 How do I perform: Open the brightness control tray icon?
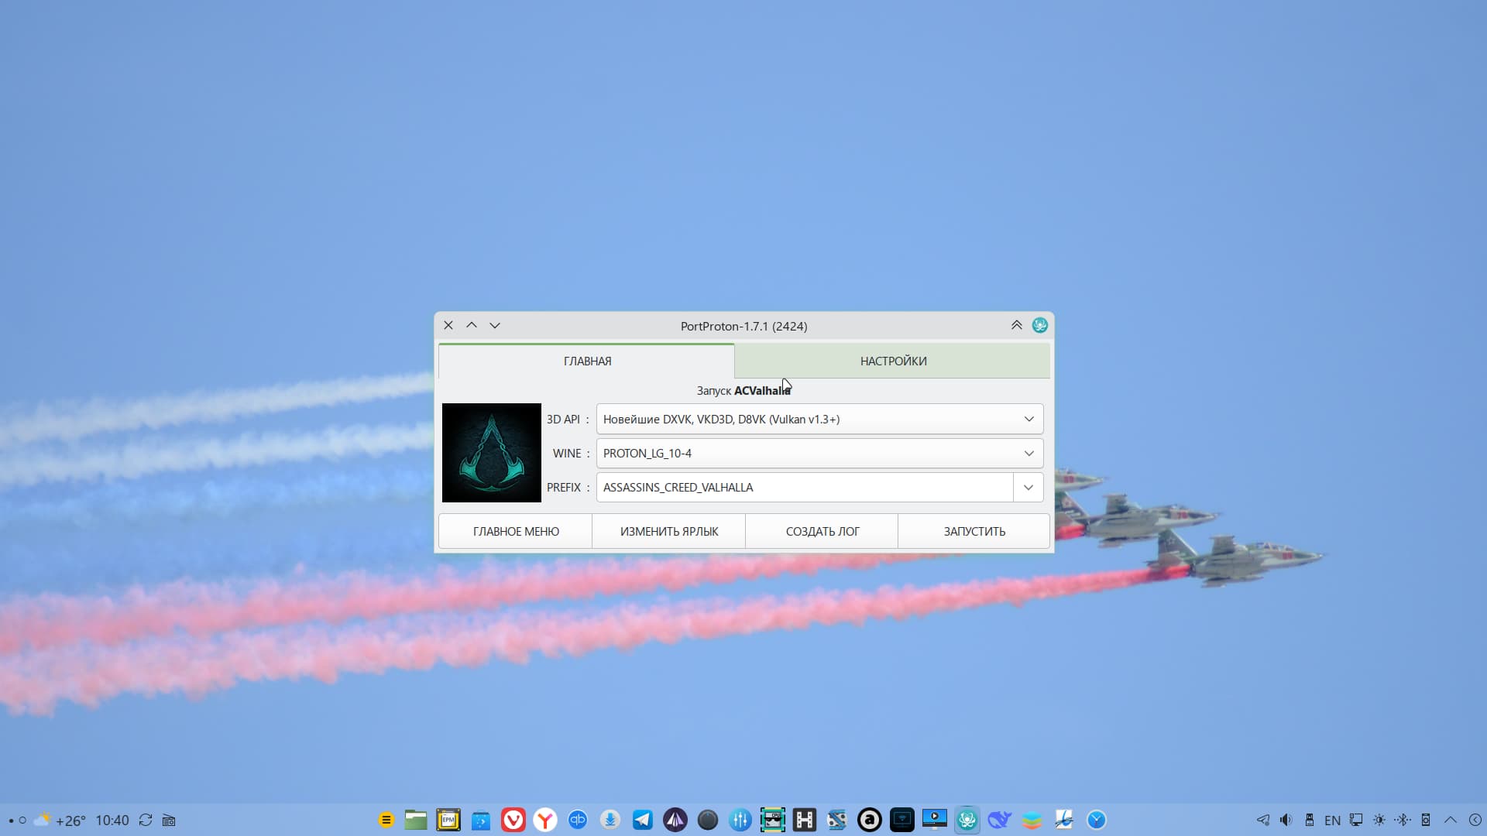tap(1379, 820)
